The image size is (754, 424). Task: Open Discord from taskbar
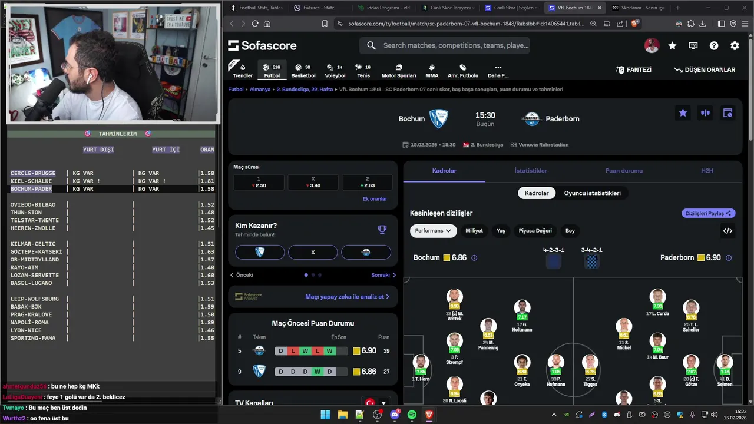click(395, 415)
